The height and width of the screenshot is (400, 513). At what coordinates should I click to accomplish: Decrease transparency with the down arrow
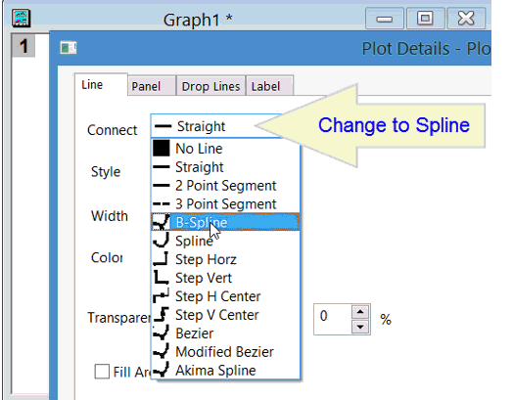pyautogui.click(x=360, y=327)
